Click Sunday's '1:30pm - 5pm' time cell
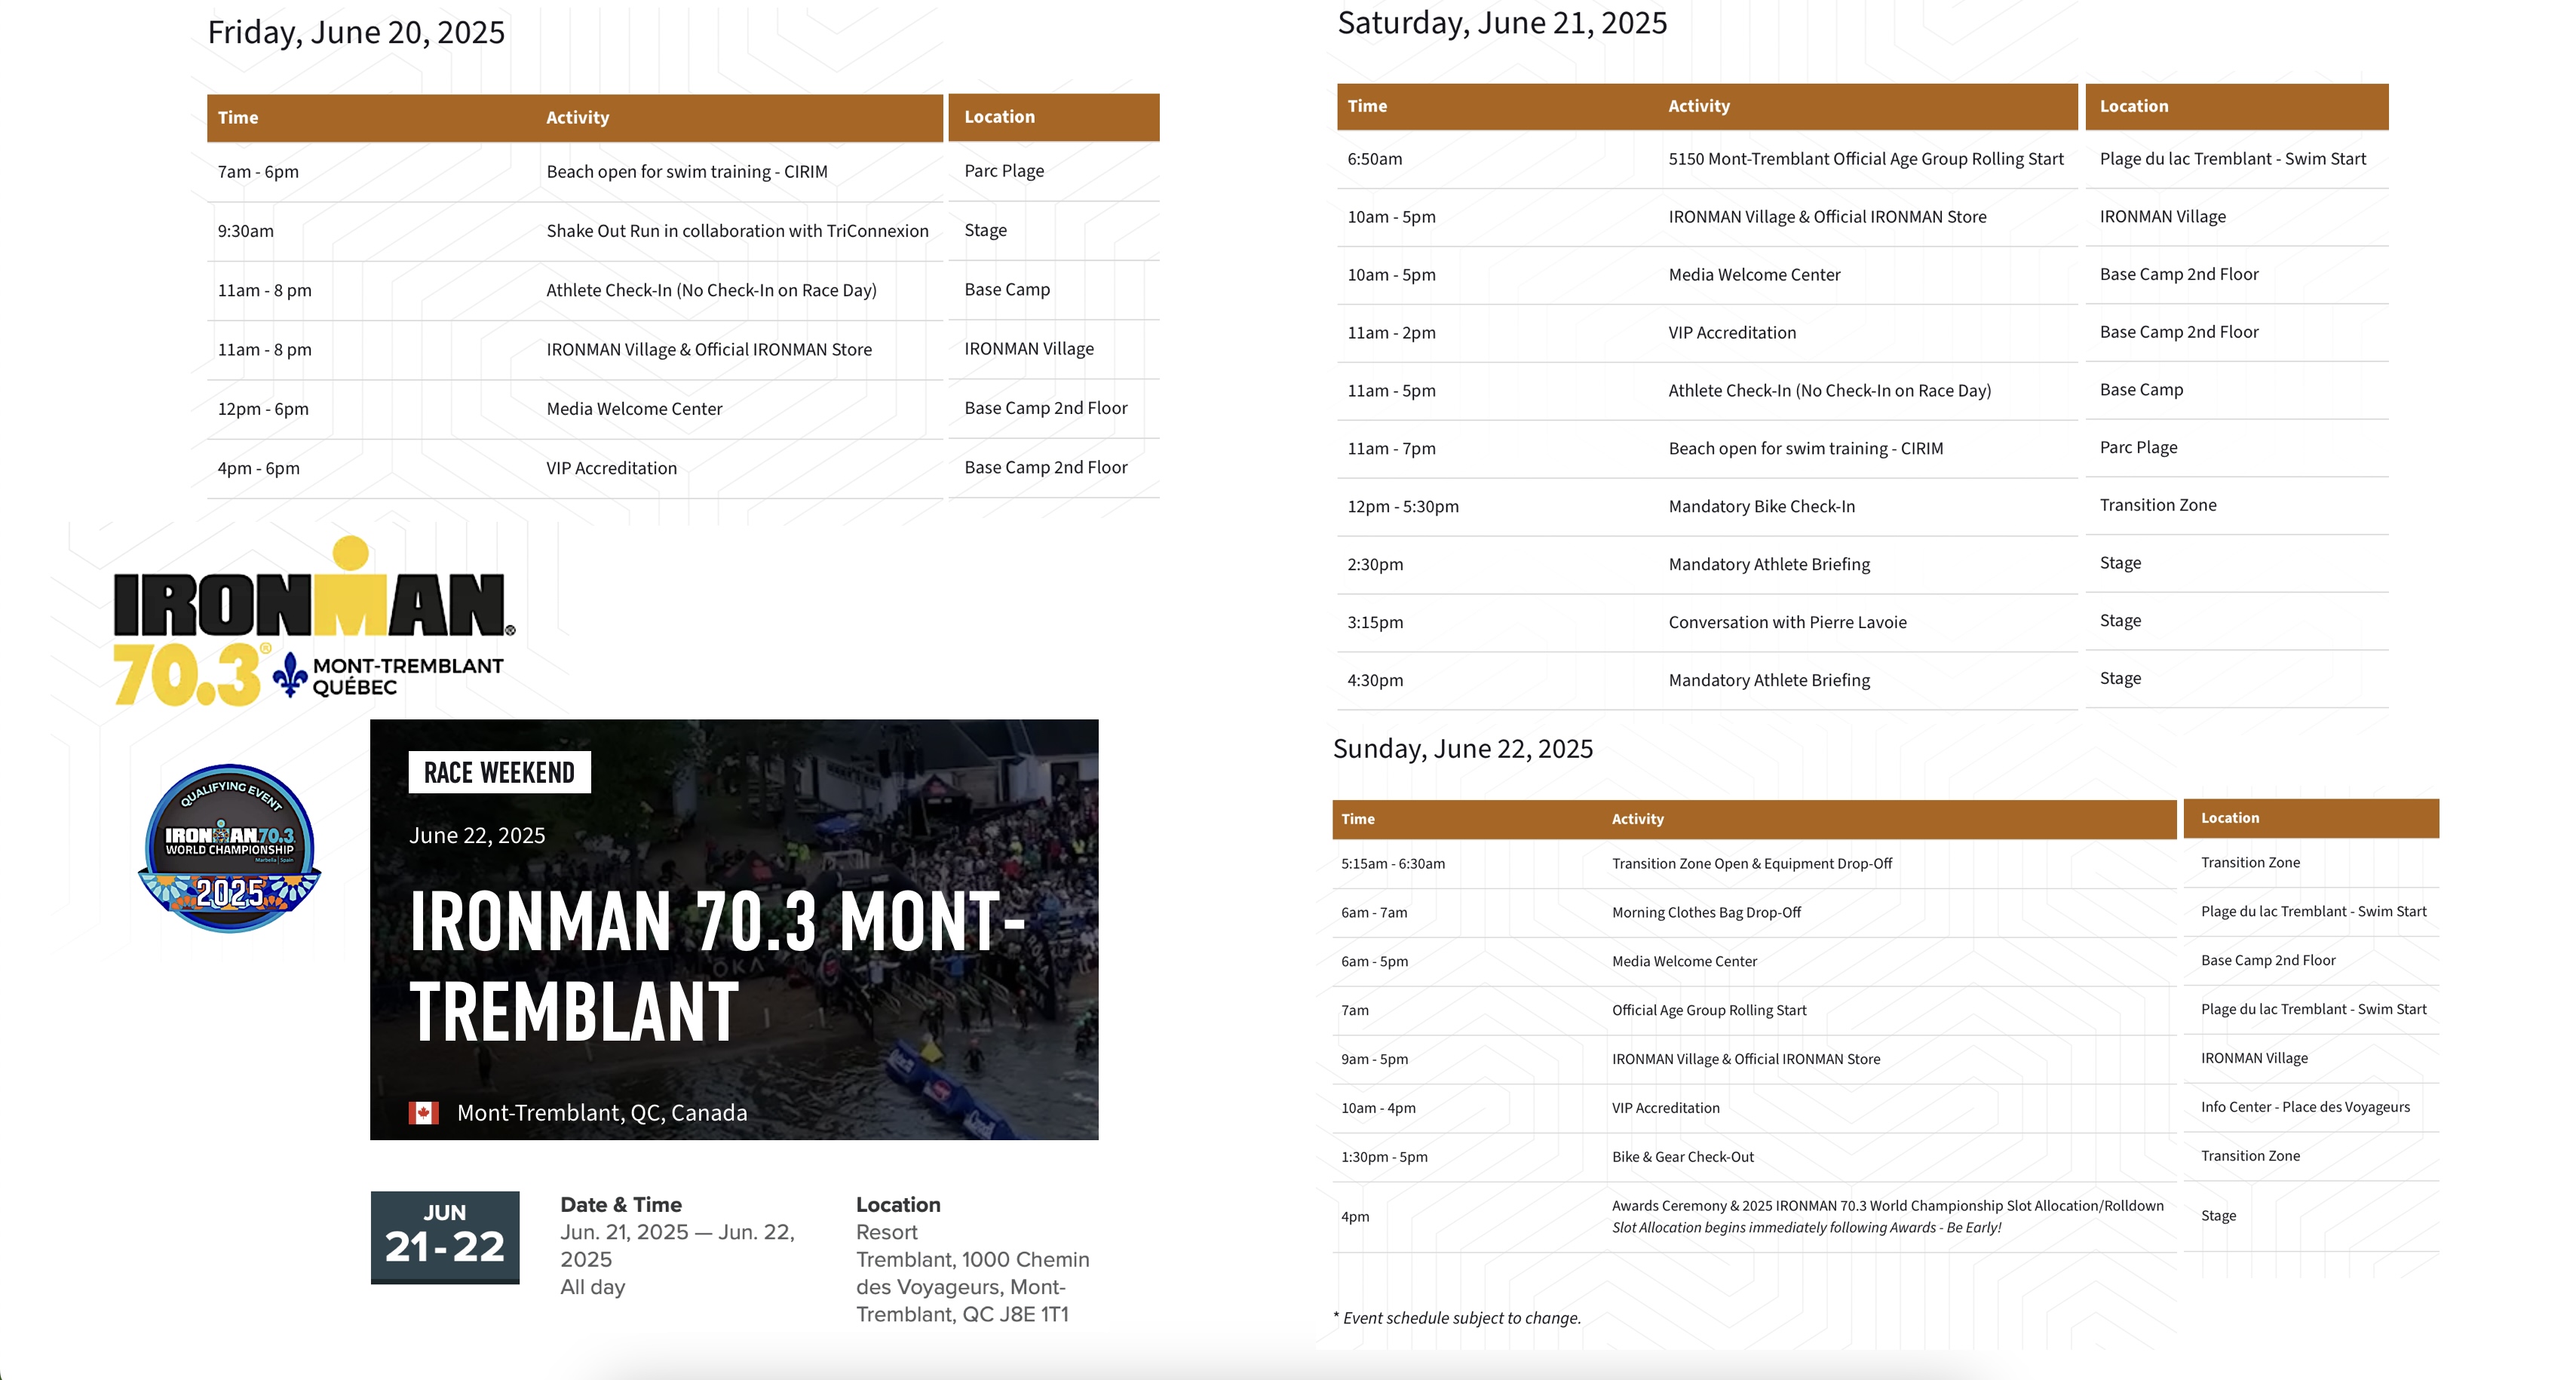2576x1380 pixels. [1384, 1157]
